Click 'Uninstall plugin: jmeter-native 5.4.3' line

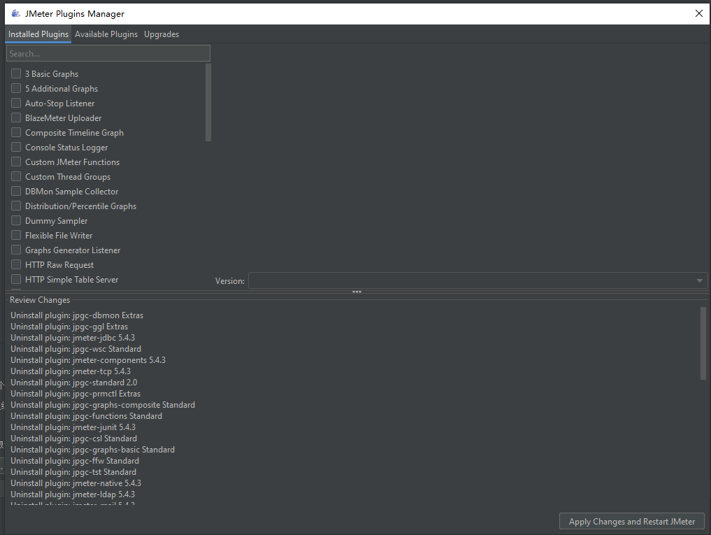click(x=76, y=483)
